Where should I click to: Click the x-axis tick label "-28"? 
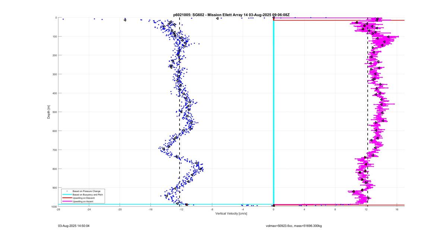(x=58, y=210)
